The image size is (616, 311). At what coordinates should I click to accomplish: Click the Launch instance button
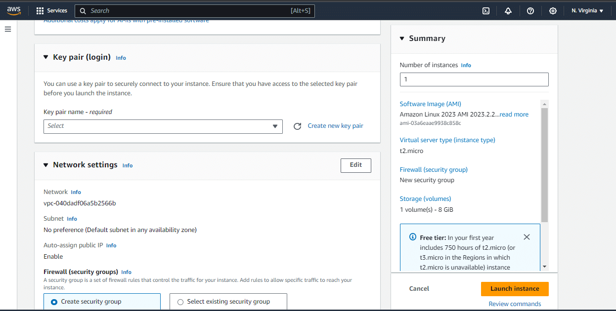coord(514,289)
